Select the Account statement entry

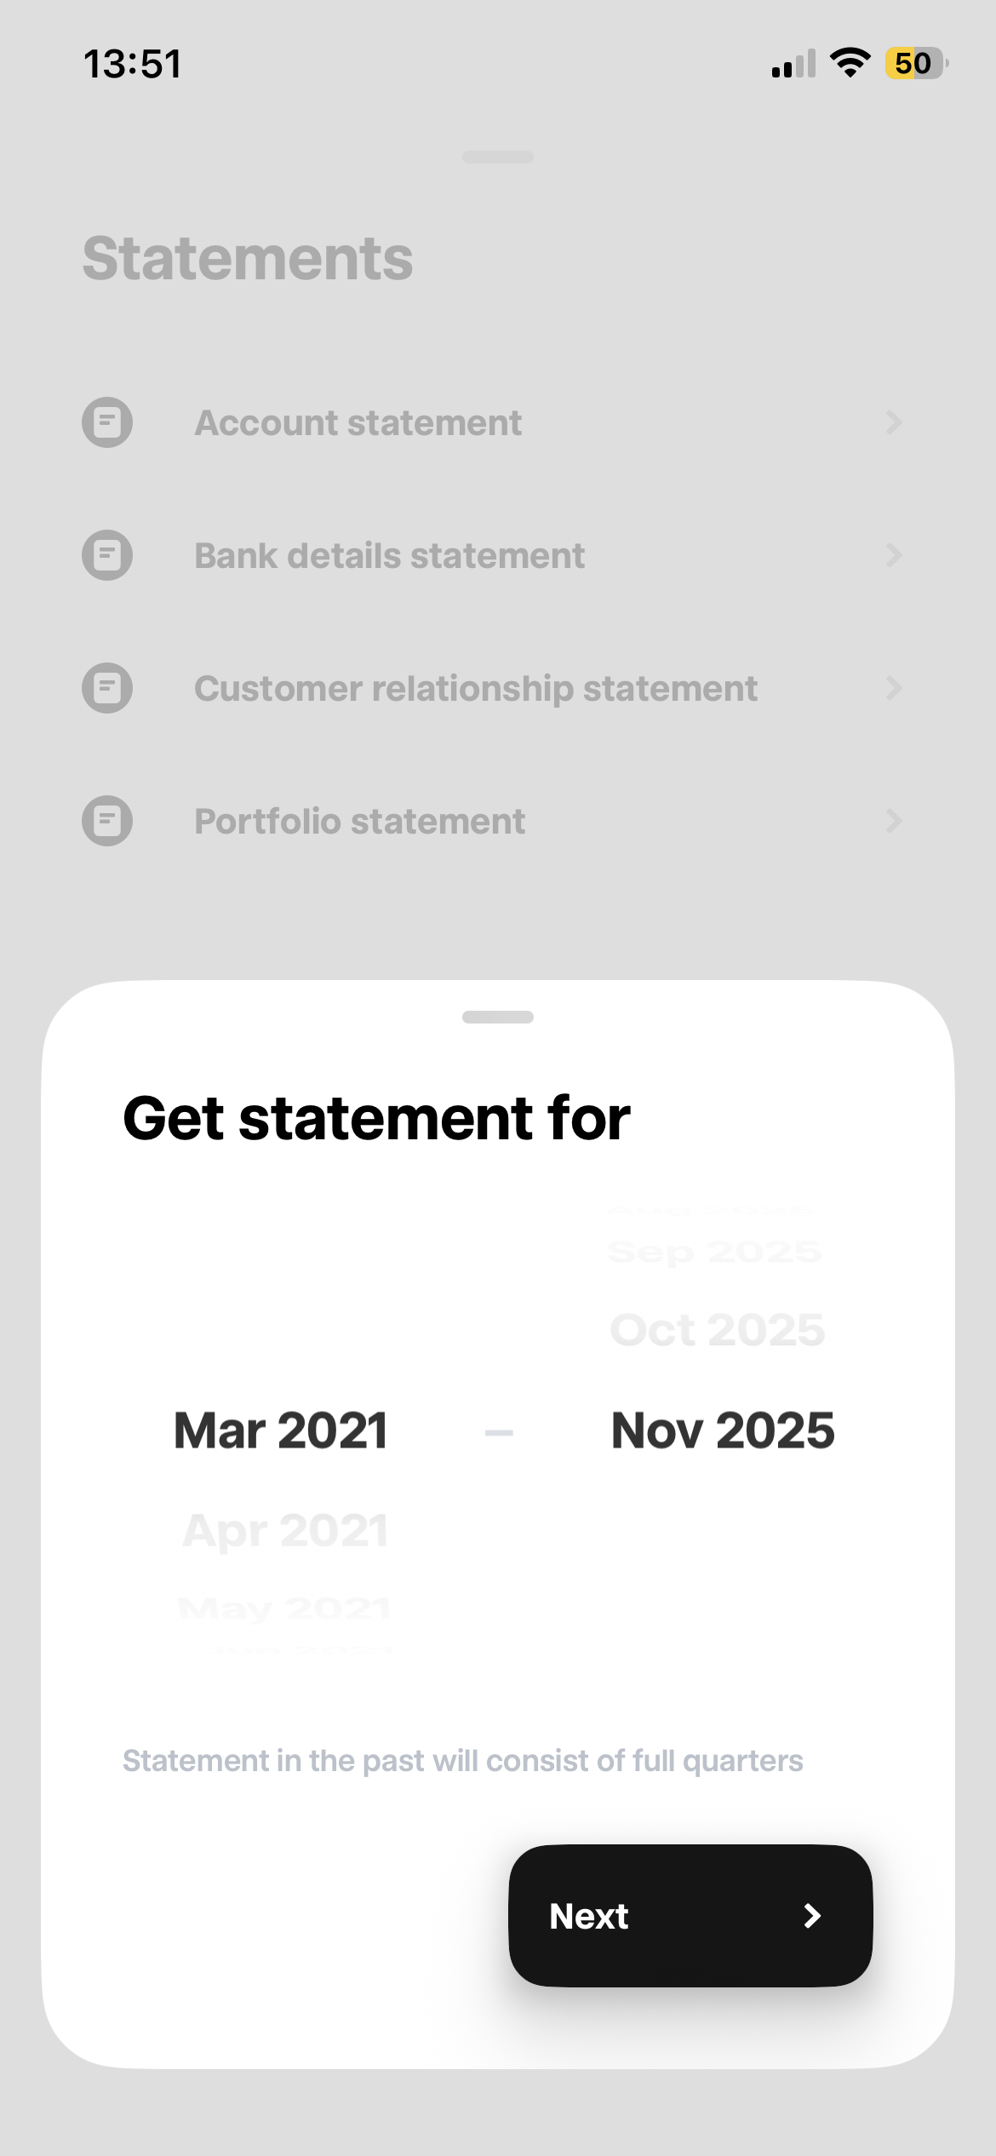(x=358, y=423)
